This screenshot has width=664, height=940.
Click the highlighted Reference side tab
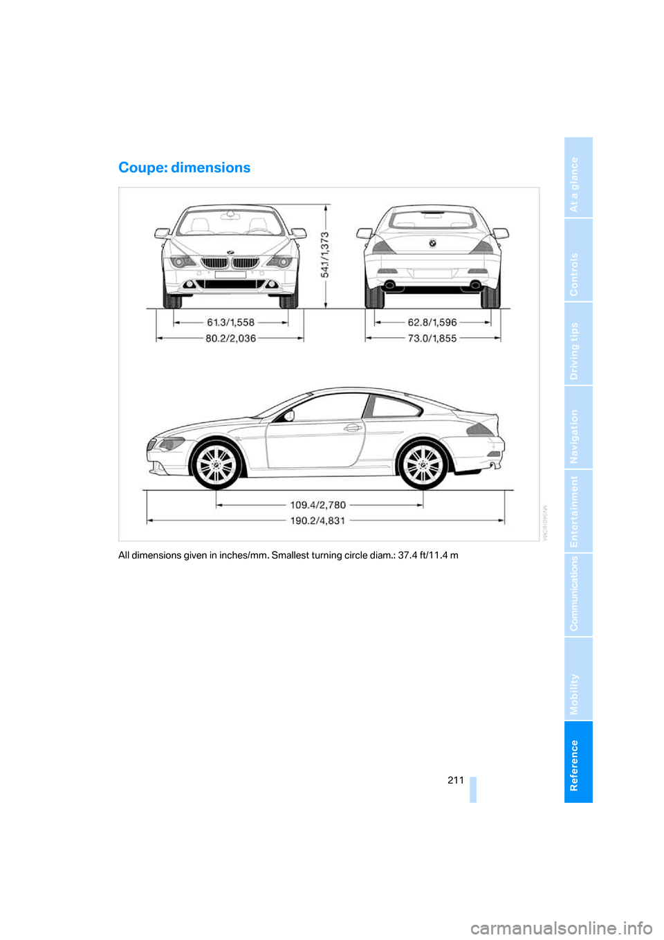578,762
